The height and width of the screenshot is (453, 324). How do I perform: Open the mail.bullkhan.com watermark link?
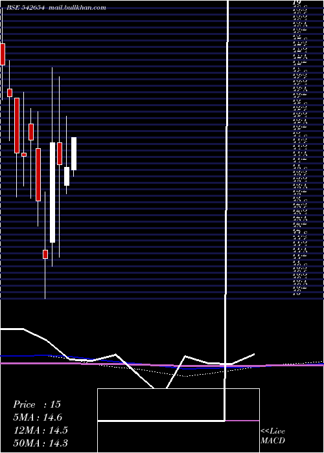(77, 8)
